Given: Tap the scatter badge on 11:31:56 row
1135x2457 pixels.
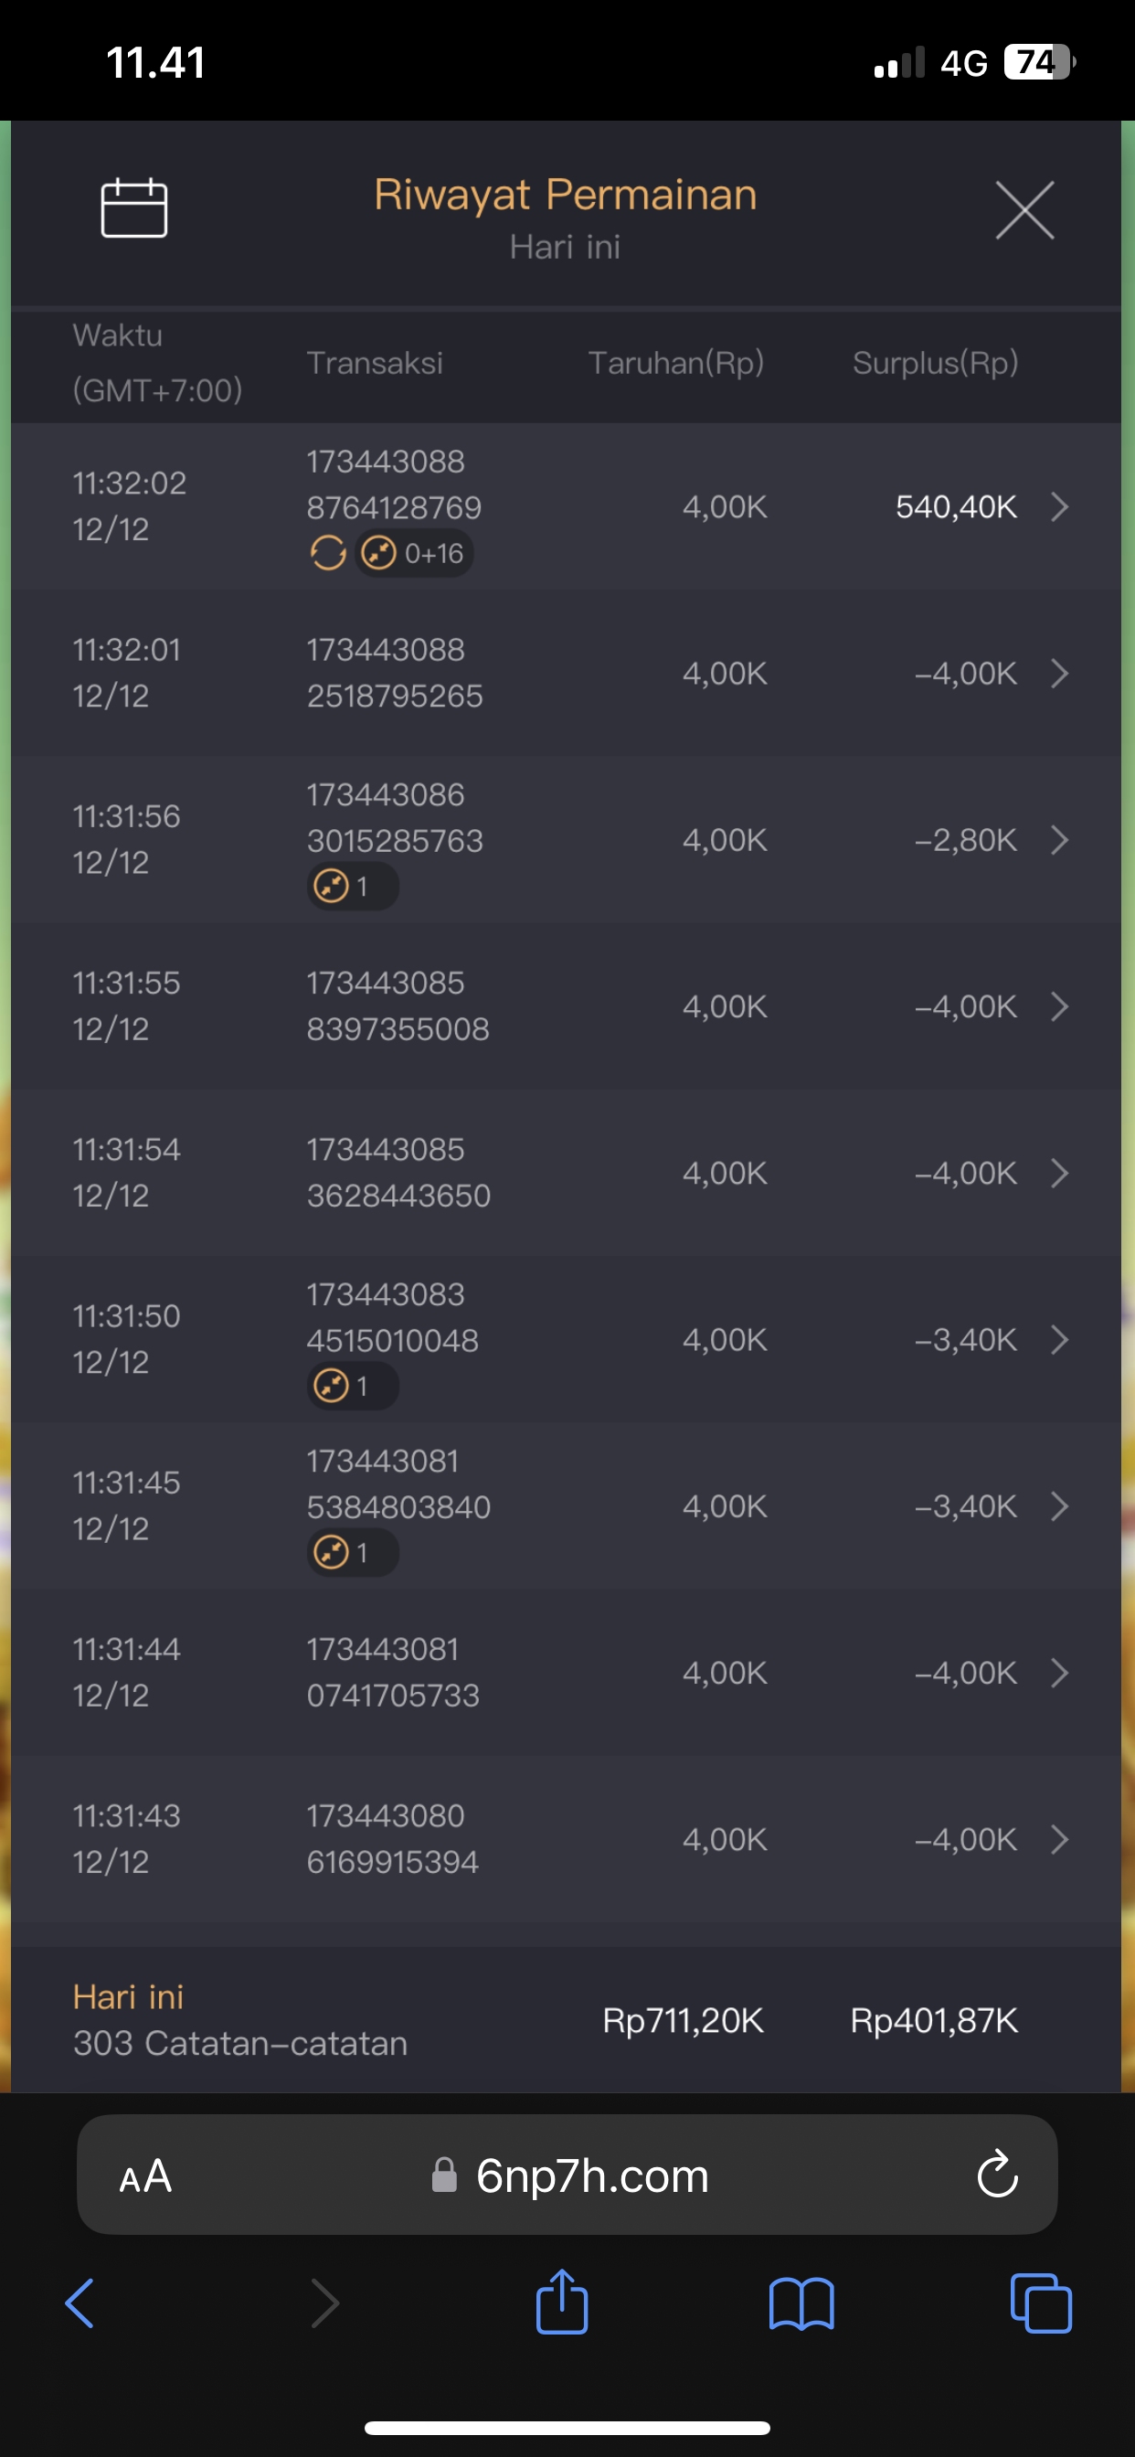Looking at the screenshot, I should point(352,887).
